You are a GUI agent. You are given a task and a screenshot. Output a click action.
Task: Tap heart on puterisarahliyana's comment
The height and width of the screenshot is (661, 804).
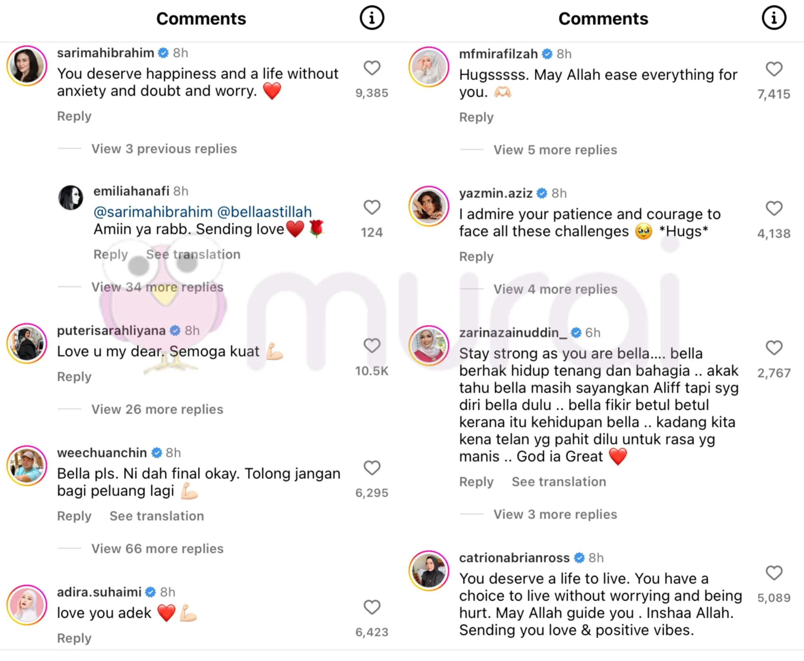coord(371,346)
